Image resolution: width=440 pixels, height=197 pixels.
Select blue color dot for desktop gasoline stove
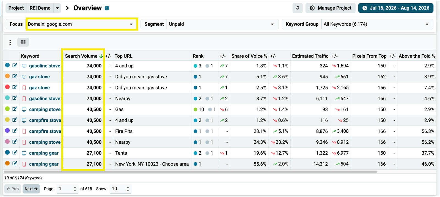point(7,65)
